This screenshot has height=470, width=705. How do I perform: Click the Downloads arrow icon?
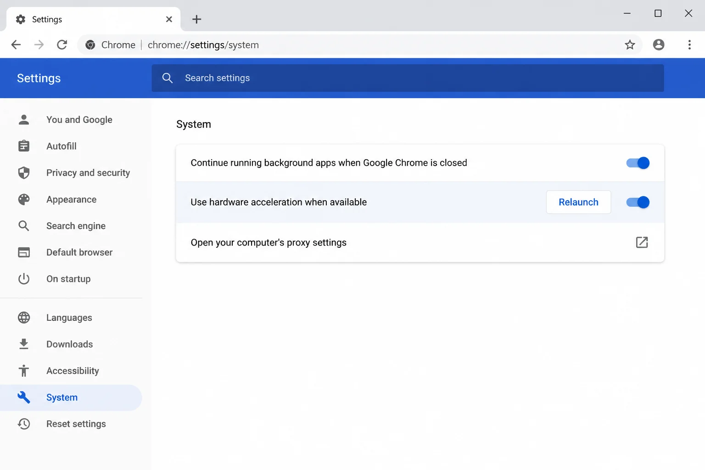click(24, 344)
